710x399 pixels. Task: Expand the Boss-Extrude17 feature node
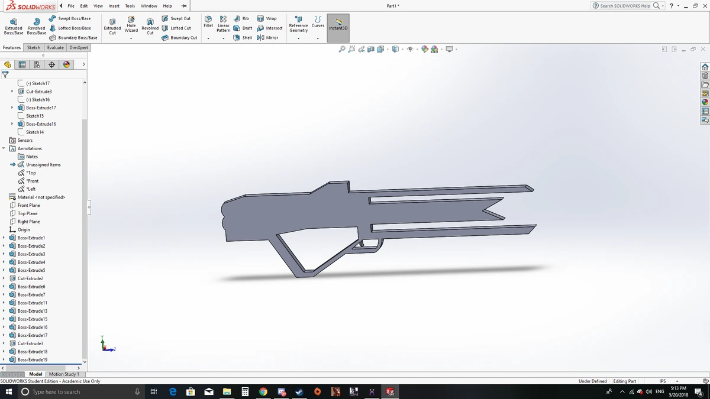pos(12,108)
